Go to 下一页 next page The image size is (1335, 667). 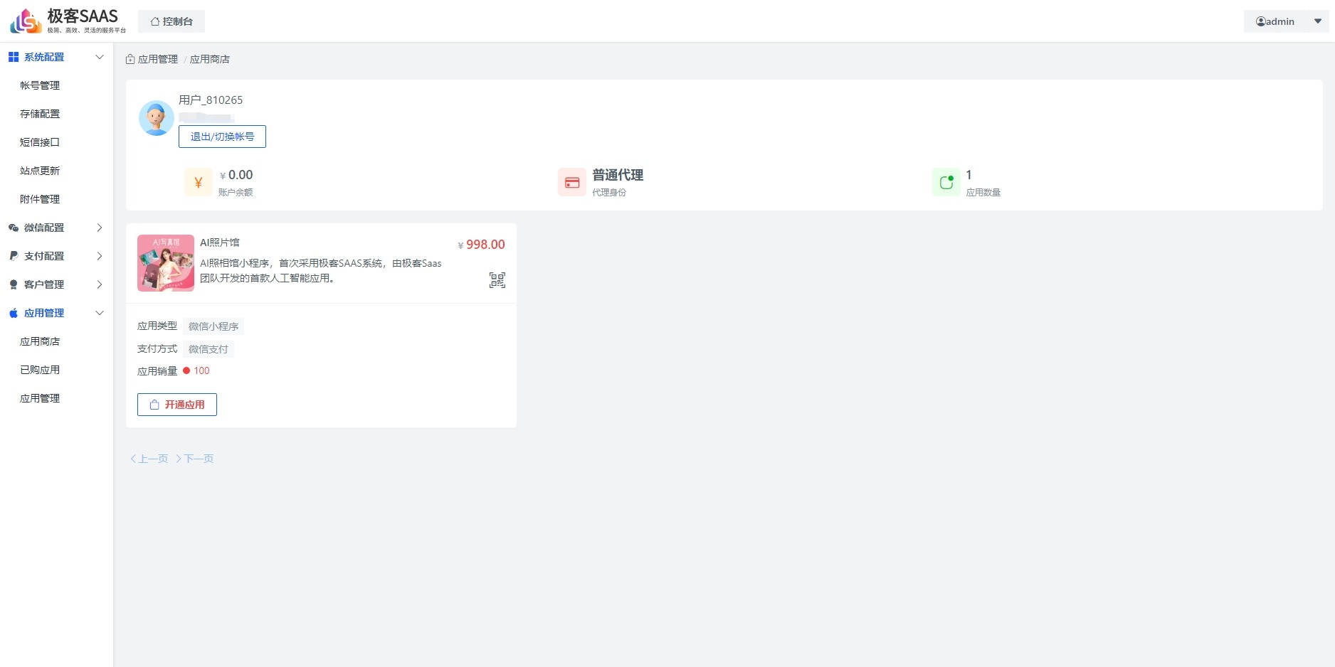click(x=195, y=459)
